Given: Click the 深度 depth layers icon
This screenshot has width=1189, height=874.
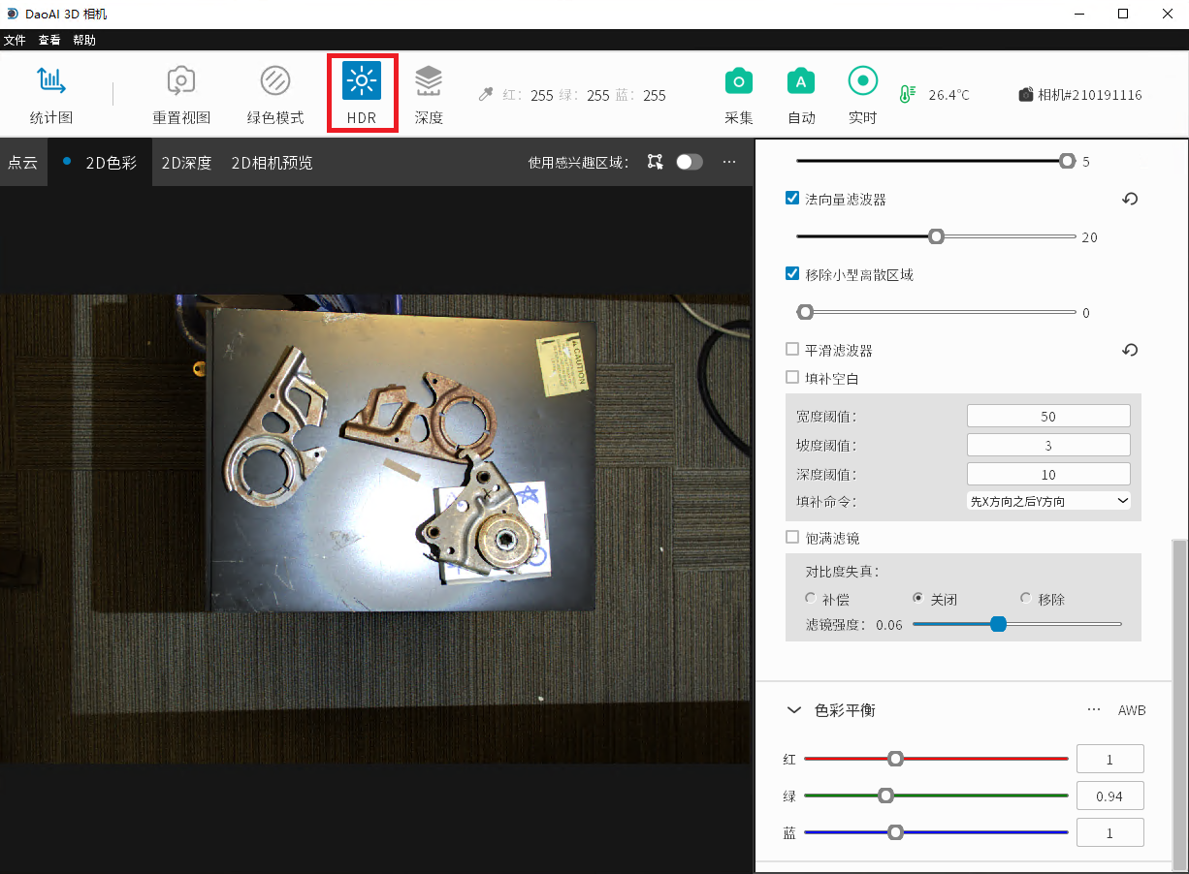Looking at the screenshot, I should (429, 81).
